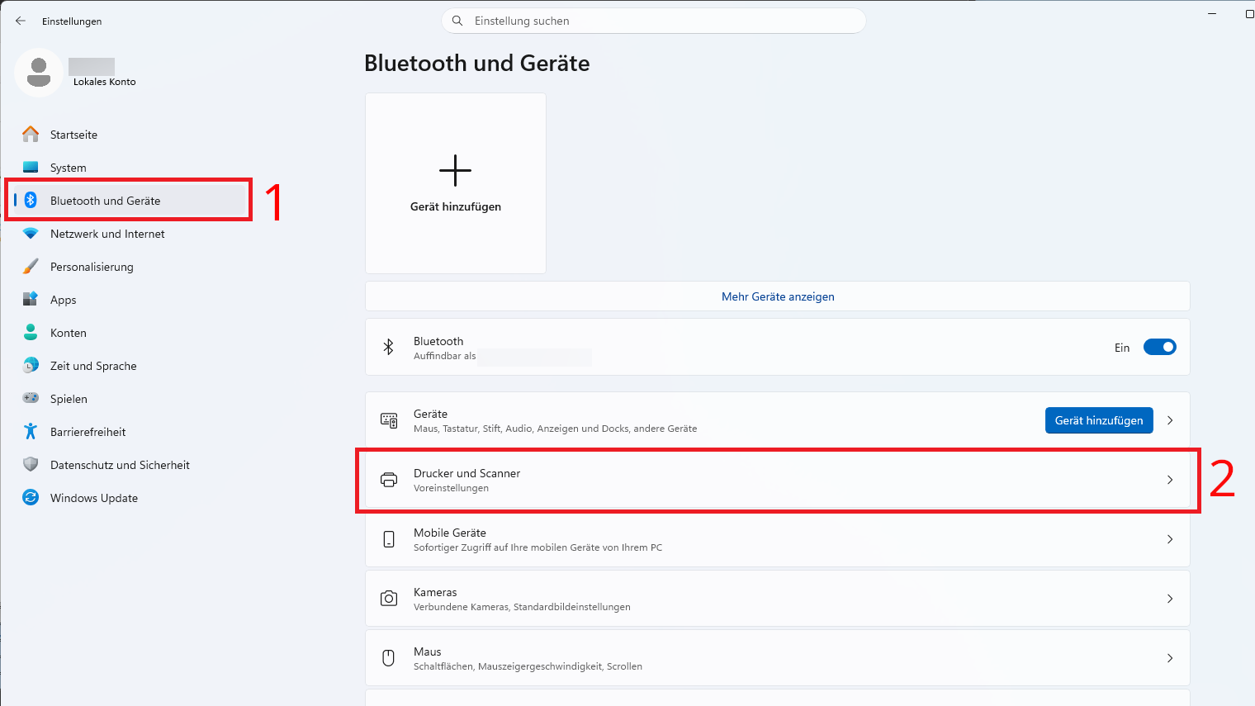
Task: Go to Zeit und Sprache section
Action: tap(93, 366)
